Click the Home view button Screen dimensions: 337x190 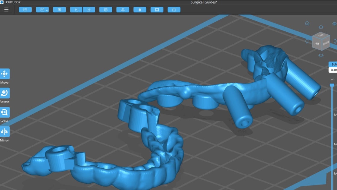307,23
